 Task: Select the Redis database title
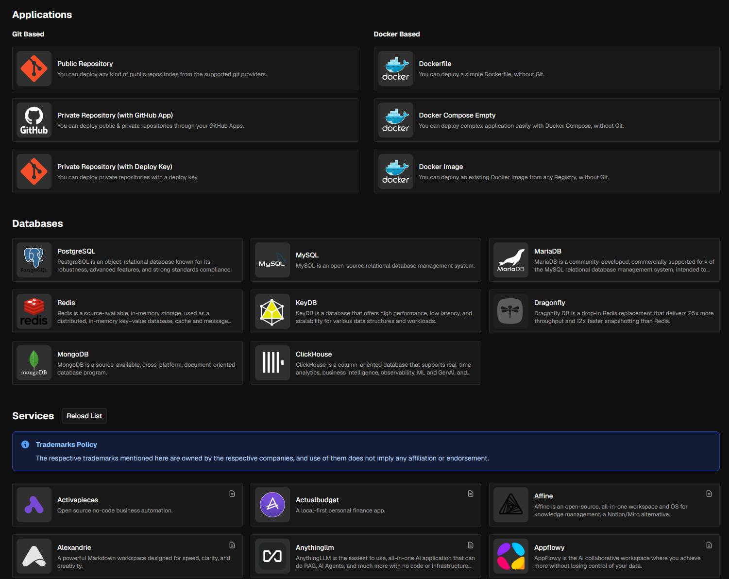pos(66,303)
